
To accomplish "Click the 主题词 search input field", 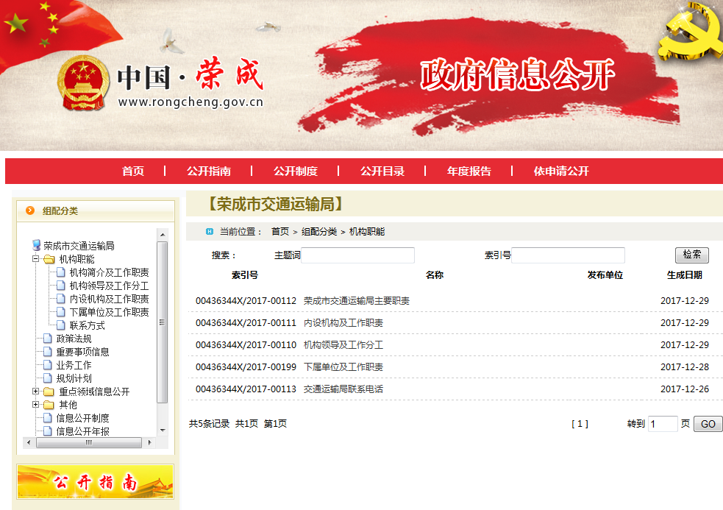I will click(x=357, y=255).
